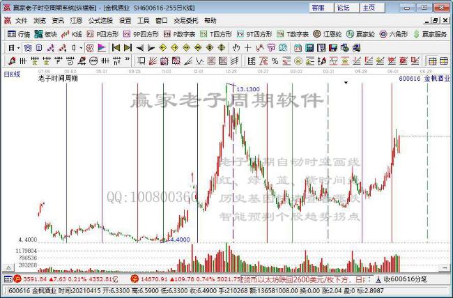Select the Gann fan rays icon
The width and height of the screenshot is (453, 298).
tap(153, 61)
